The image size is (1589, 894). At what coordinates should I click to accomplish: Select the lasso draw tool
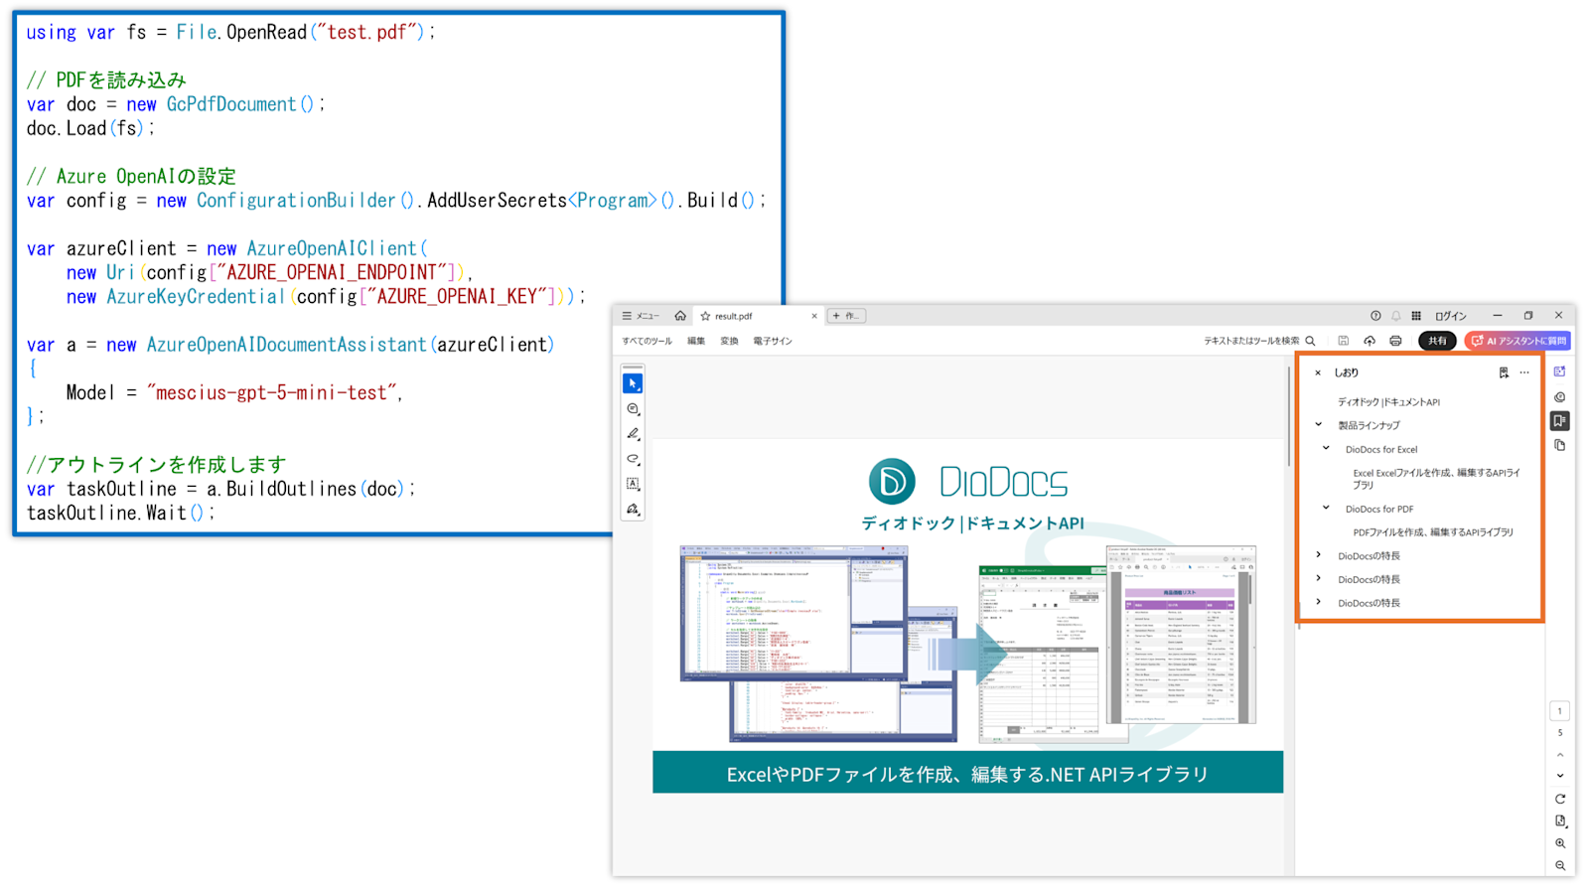coord(633,459)
